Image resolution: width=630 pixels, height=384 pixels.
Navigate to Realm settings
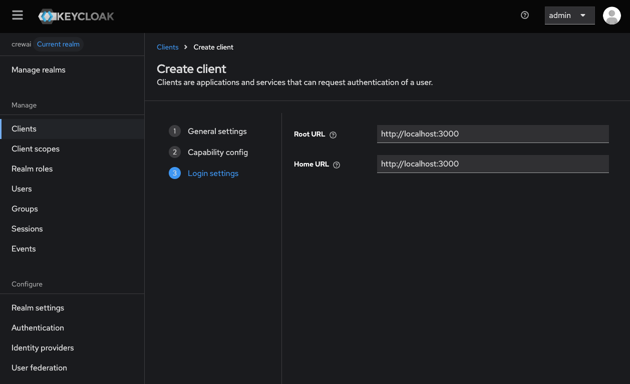click(x=38, y=307)
